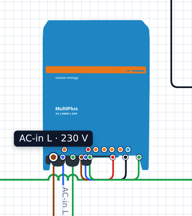Click the small brown terminal with short brown wire

pos(81,157)
